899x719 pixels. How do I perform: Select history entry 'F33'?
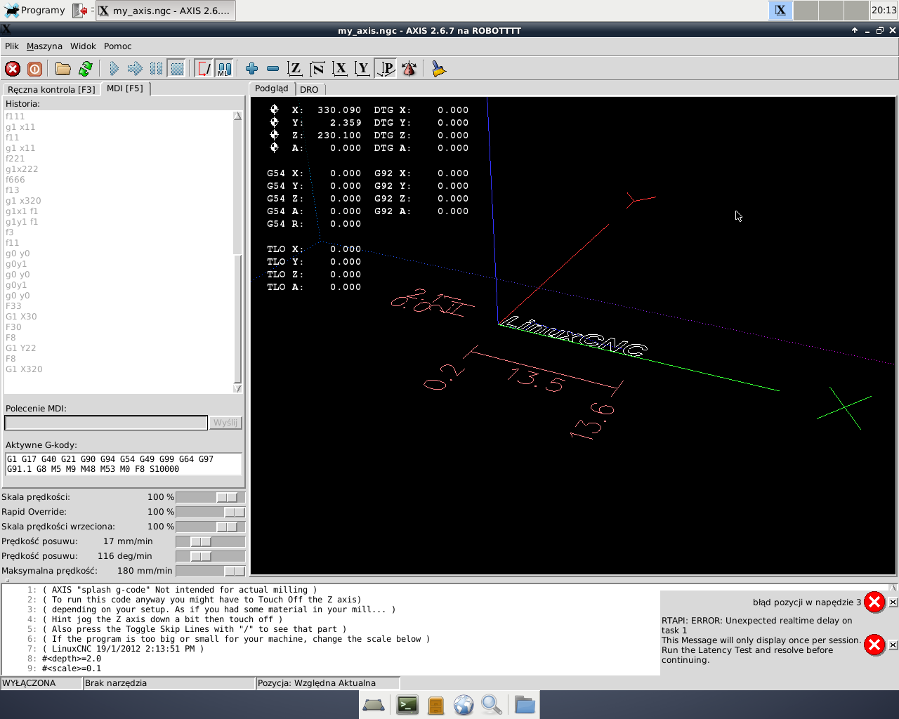point(13,306)
